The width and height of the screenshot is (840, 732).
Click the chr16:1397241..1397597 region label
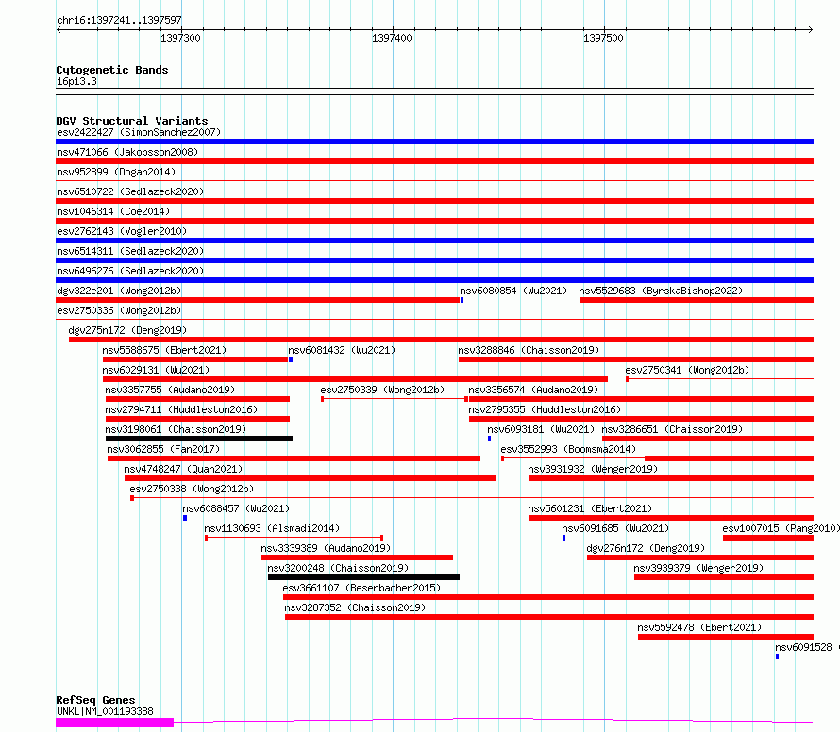coord(119,21)
